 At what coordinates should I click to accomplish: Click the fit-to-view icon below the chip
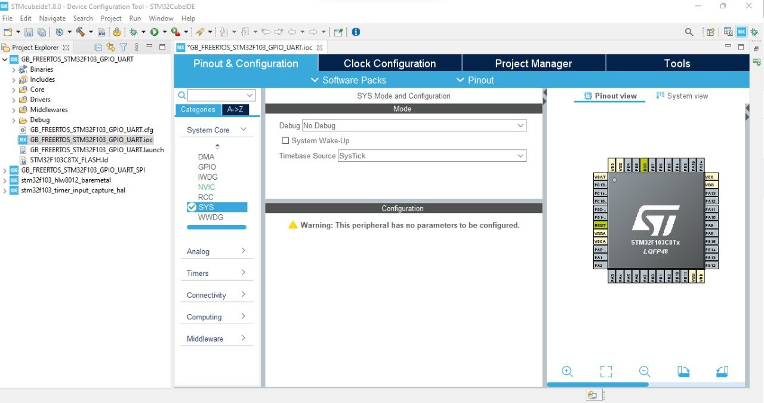[x=606, y=371]
